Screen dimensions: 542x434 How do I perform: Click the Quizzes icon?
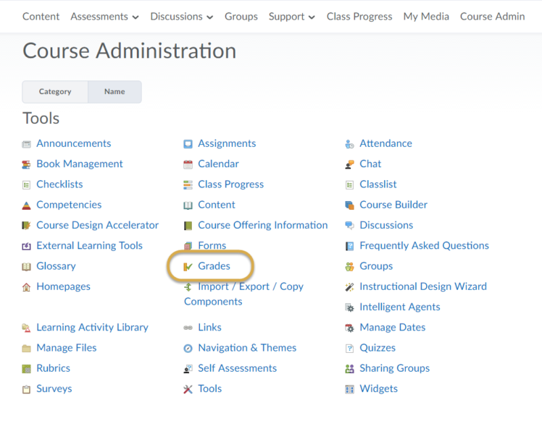point(349,349)
